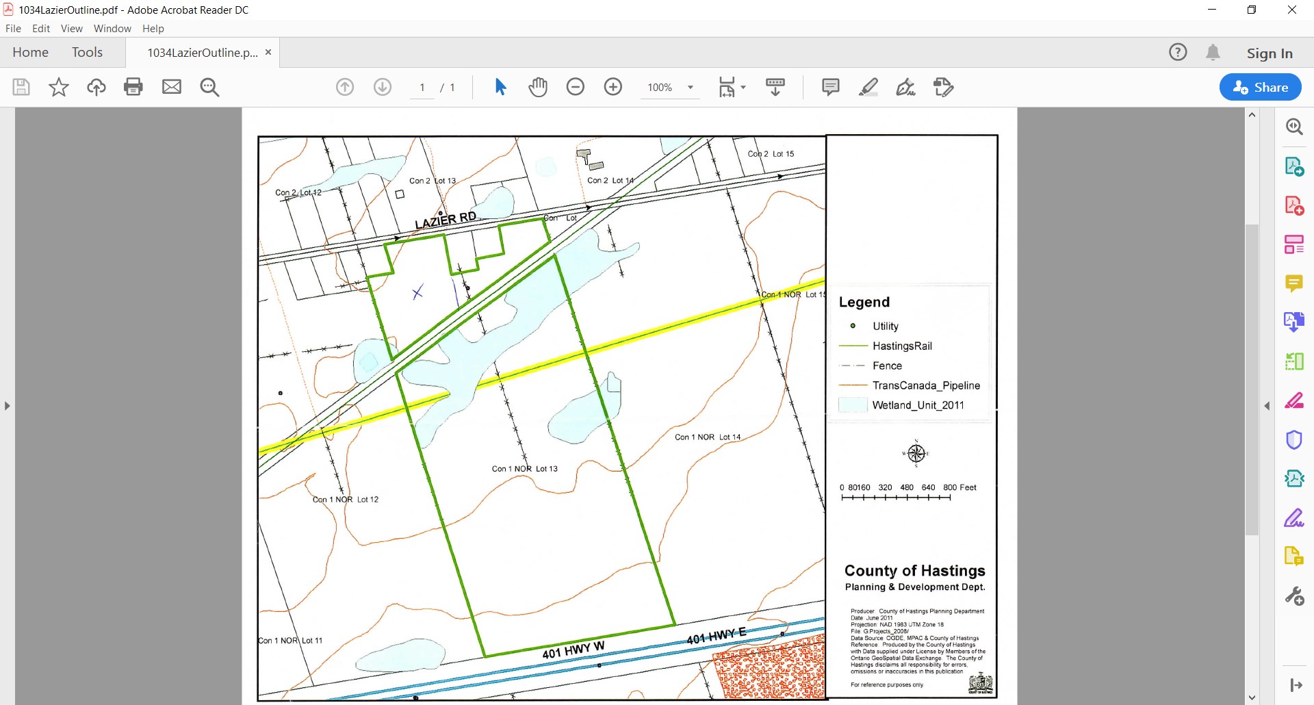Open Combine Files tool in sidebar
This screenshot has width=1314, height=705.
pos(1294,322)
